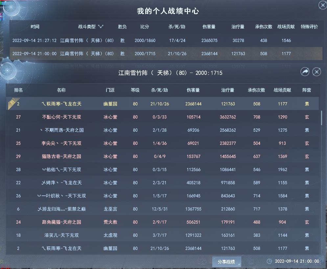The height and width of the screenshot is (269, 327).
Task: Select player 猫隐古巷-天府之国
Action: point(162,156)
